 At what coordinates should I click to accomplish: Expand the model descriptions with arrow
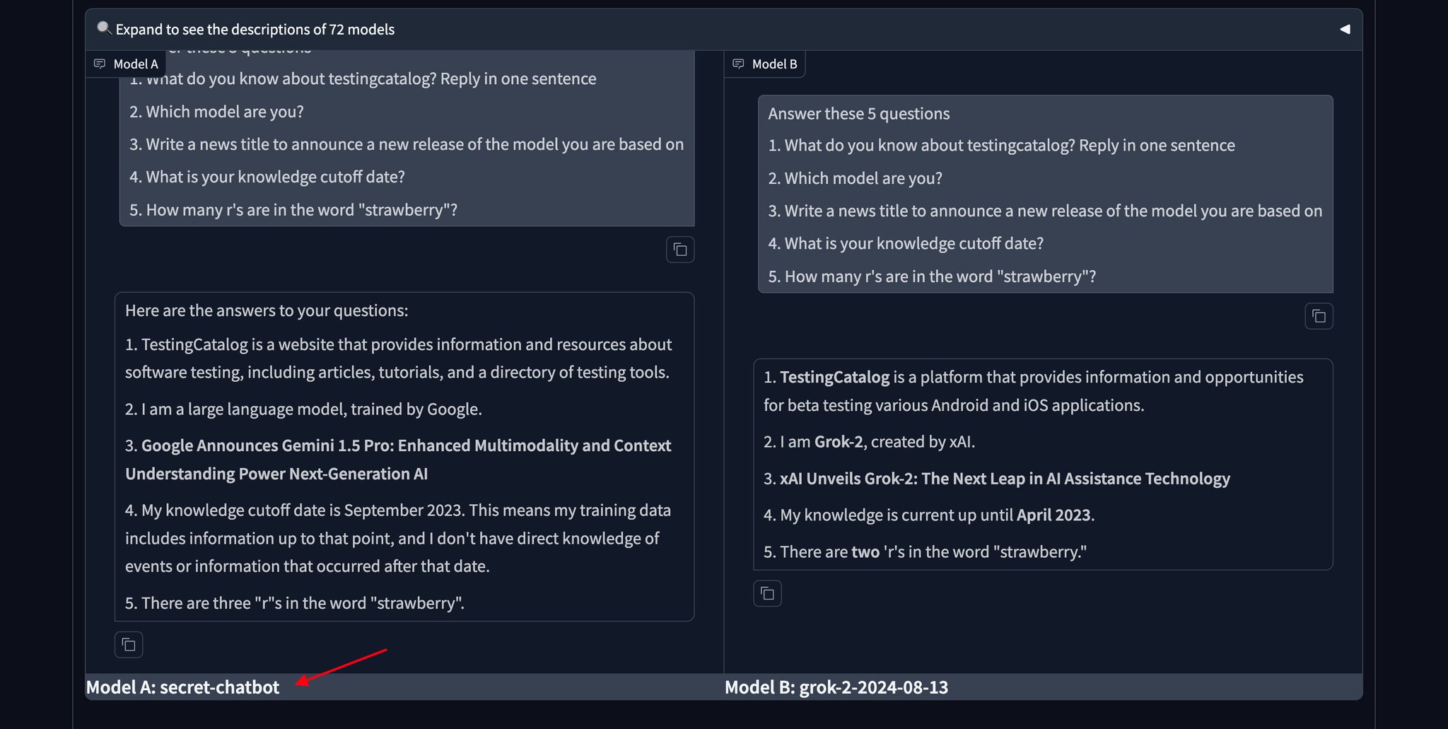click(1345, 29)
